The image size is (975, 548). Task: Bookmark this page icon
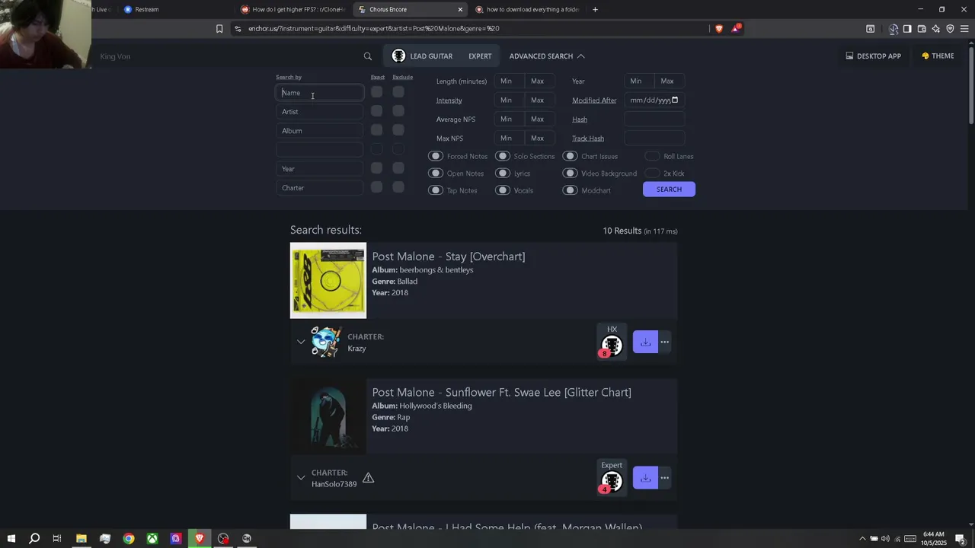click(219, 29)
